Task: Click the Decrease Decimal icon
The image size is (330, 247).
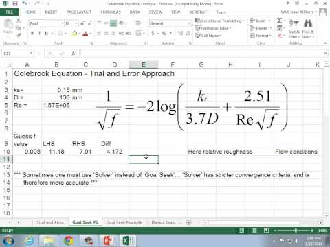Action: [188, 34]
